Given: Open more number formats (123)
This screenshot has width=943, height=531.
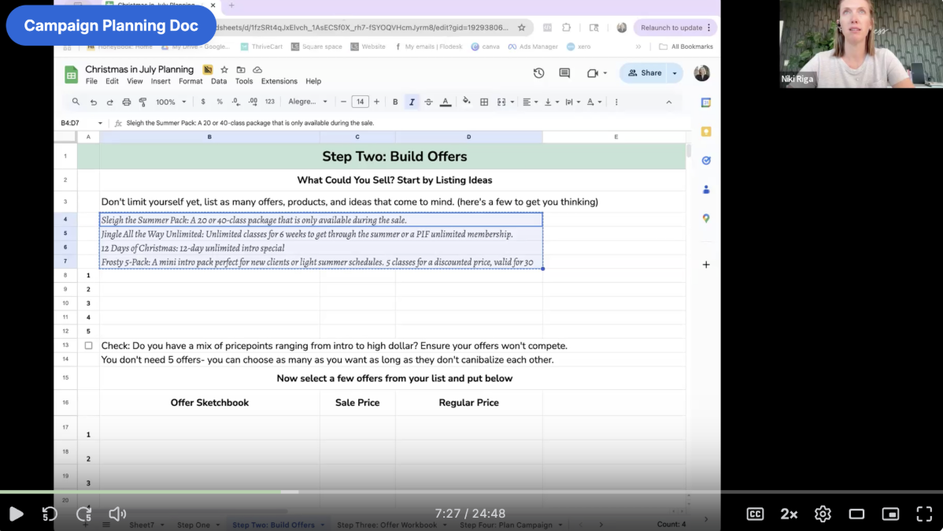Looking at the screenshot, I should click(269, 102).
